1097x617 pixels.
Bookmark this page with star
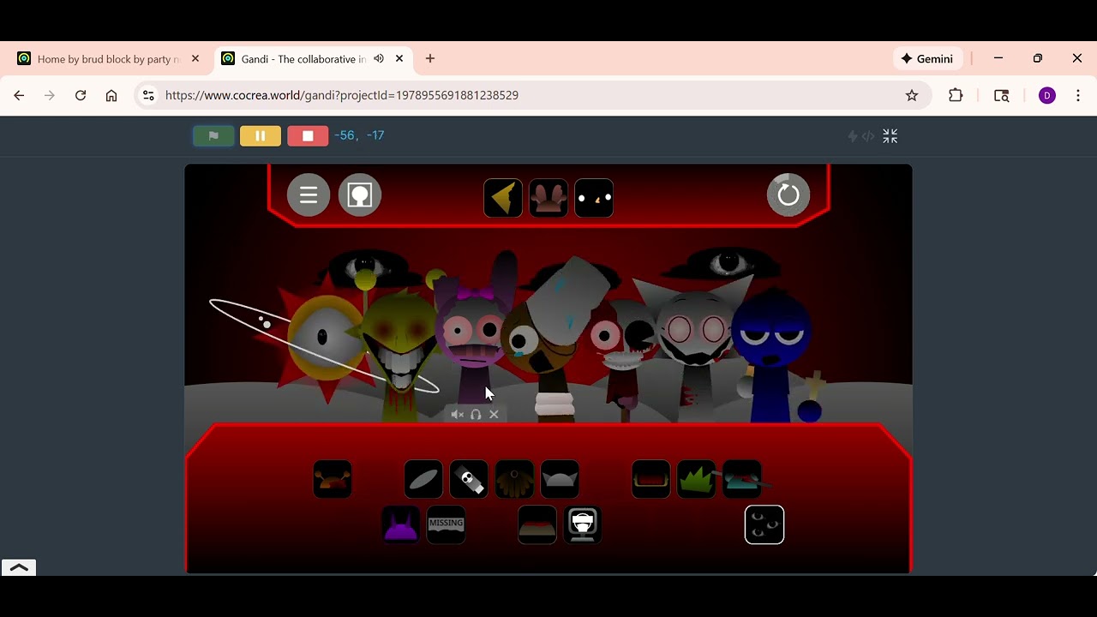point(912,95)
